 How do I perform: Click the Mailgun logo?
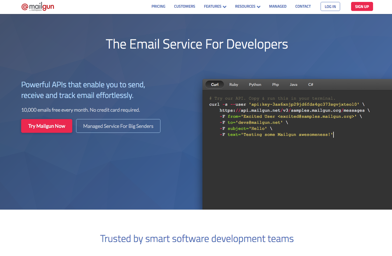pos(38,6)
